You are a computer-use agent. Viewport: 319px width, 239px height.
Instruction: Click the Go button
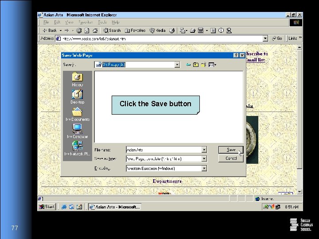click(x=277, y=39)
